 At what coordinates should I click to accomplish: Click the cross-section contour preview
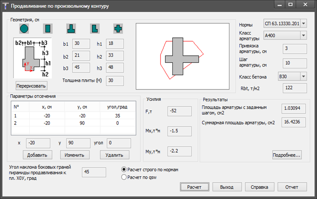click(x=182, y=56)
